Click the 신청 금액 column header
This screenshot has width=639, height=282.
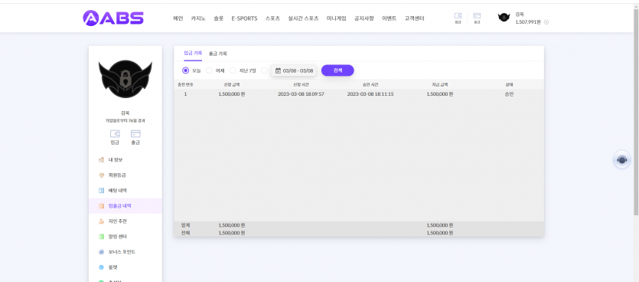(231, 85)
